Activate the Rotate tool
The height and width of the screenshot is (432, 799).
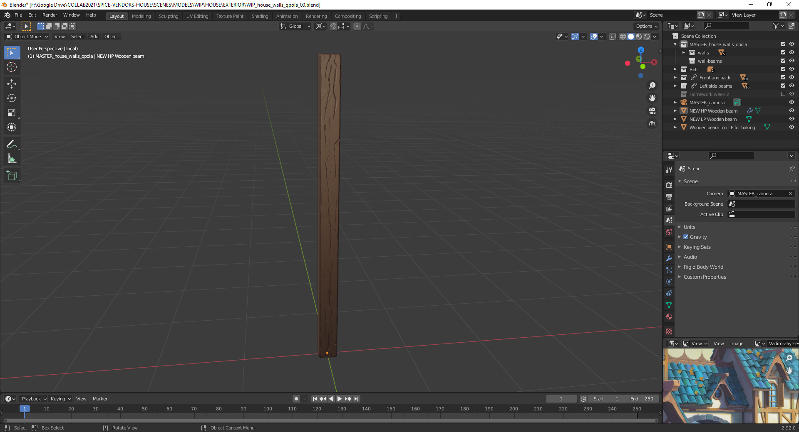pos(12,98)
